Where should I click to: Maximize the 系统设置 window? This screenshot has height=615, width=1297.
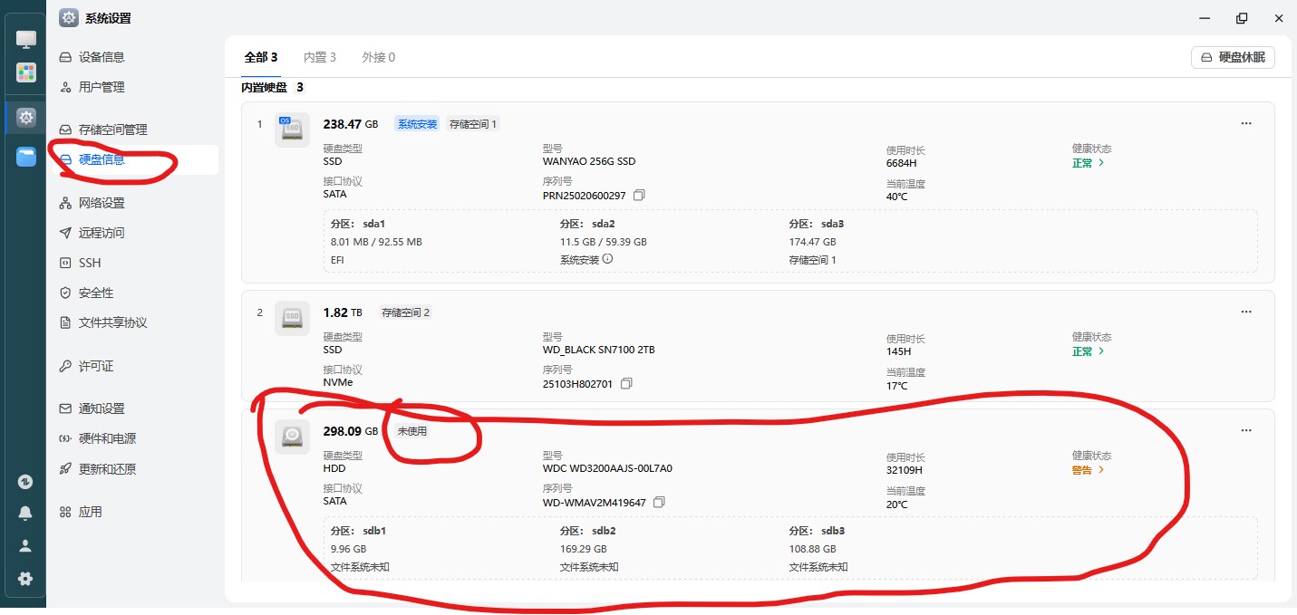click(1242, 18)
